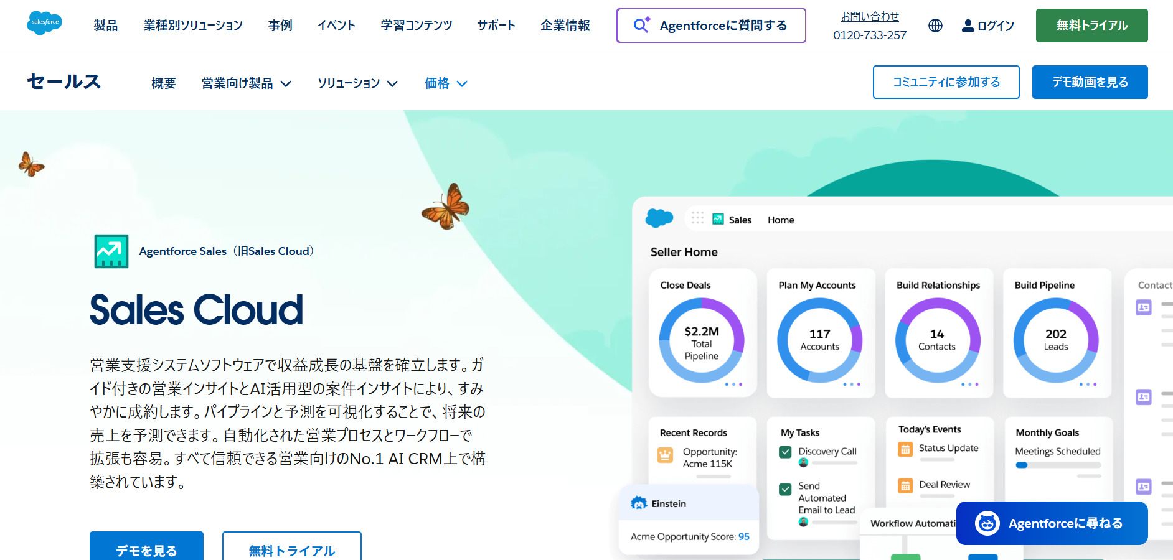Select the Agentforce Sales green chart icon

(111, 251)
